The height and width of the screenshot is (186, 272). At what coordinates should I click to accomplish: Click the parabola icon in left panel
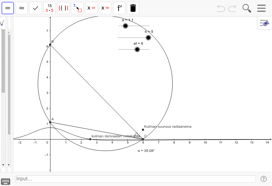click(2, 23)
